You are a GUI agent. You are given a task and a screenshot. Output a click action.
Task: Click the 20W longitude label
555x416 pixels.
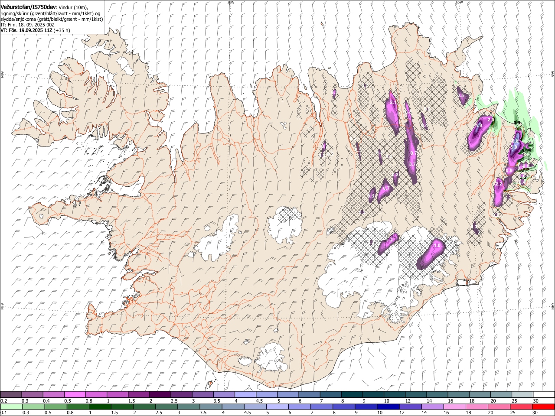pyautogui.click(x=231, y=2)
